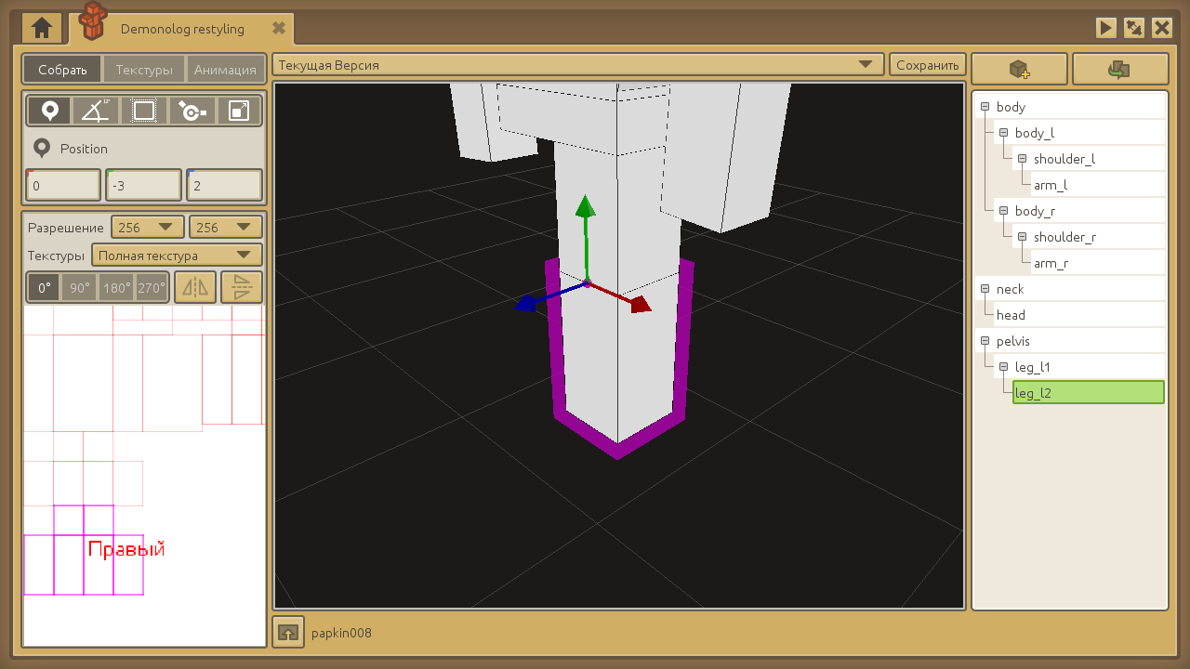Collapse the pelvis tree node
The image size is (1190, 669).
click(985, 341)
